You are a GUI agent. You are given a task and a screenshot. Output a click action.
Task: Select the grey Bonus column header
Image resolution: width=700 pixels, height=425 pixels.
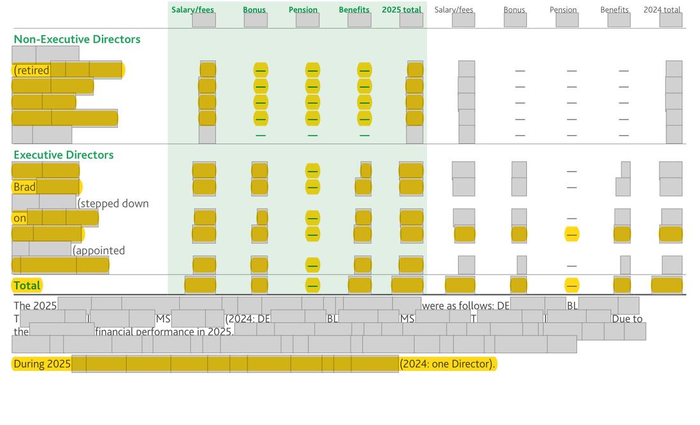point(514,10)
